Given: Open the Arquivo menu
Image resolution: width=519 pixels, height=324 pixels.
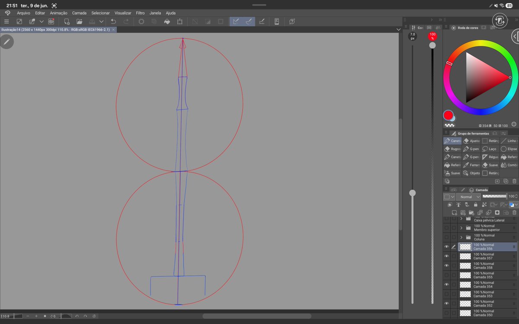Looking at the screenshot, I should pos(23,13).
